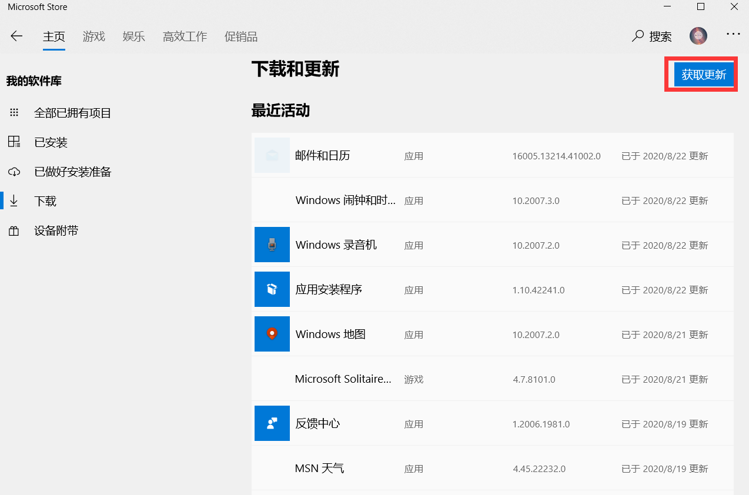Open the MSN 天气 entry
The height and width of the screenshot is (495, 749).
click(320, 469)
